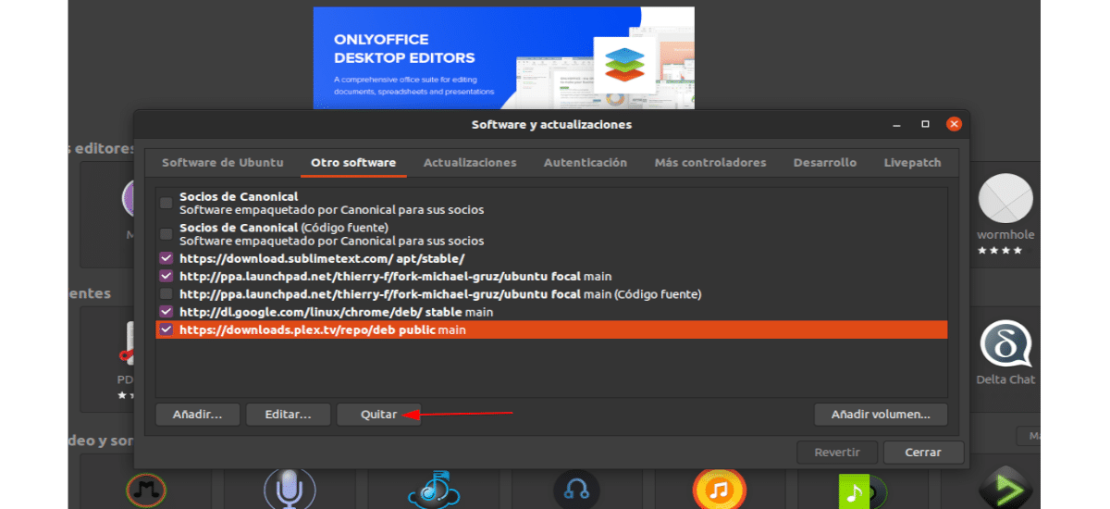
Task: Switch to the Software de Ubuntu tab
Action: coord(222,163)
